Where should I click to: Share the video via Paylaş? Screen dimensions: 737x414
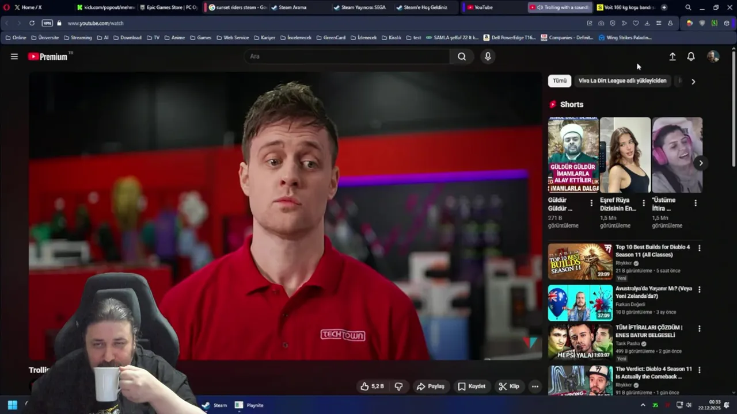pos(431,386)
